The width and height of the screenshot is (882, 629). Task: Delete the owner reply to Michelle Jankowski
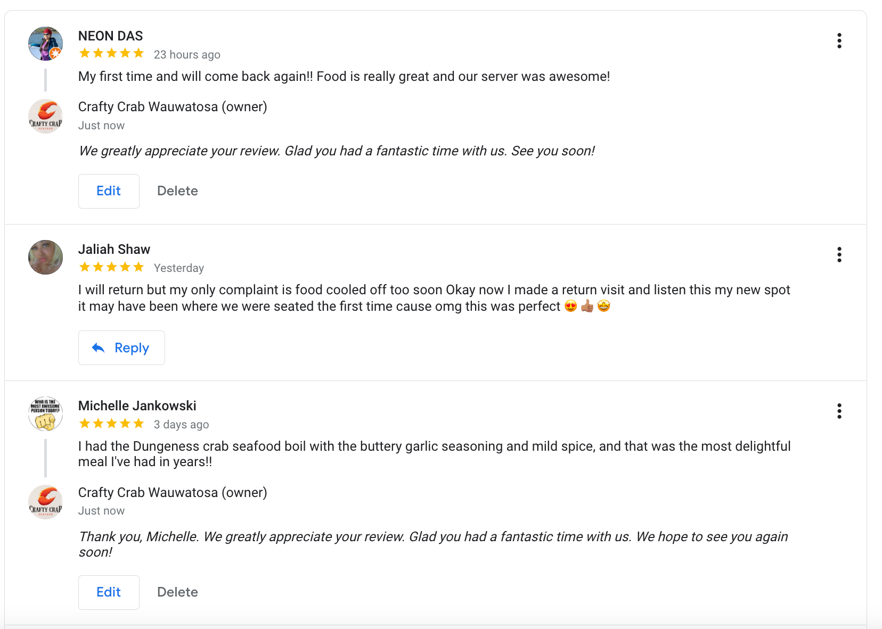(177, 592)
